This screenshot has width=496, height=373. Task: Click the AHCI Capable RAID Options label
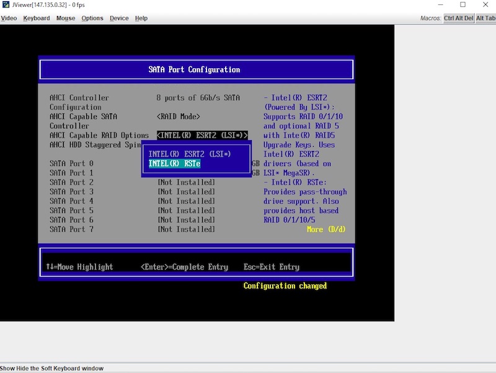99,135
